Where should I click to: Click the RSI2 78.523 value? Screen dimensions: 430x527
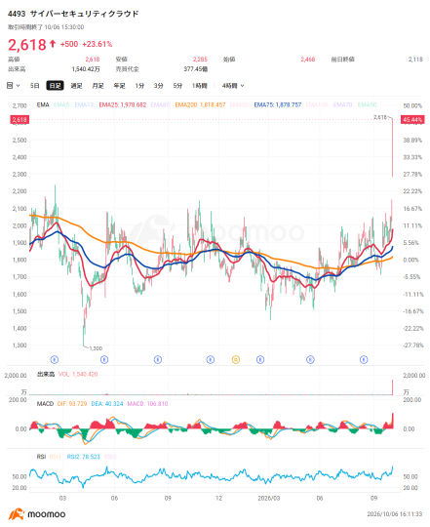pyautogui.click(x=84, y=457)
